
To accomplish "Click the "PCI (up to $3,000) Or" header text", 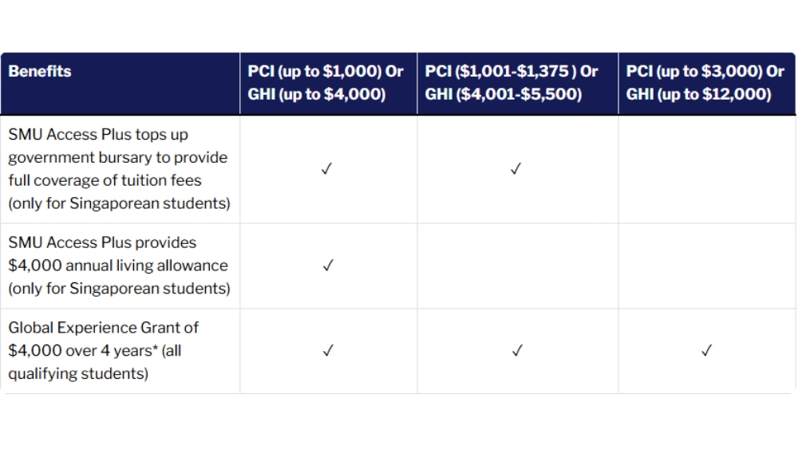I will (x=705, y=72).
